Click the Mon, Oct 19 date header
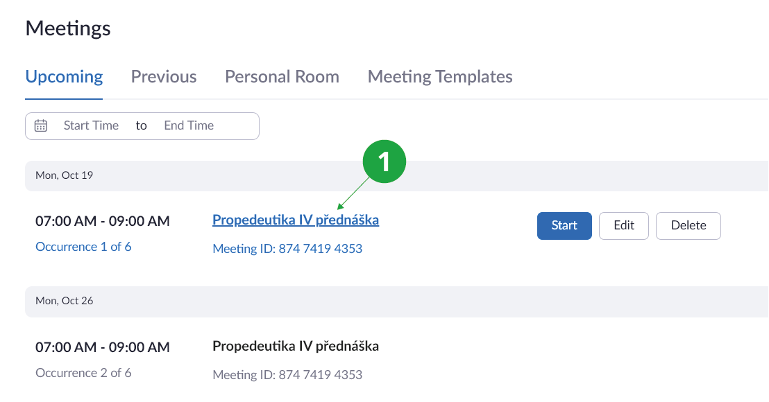 coord(65,175)
